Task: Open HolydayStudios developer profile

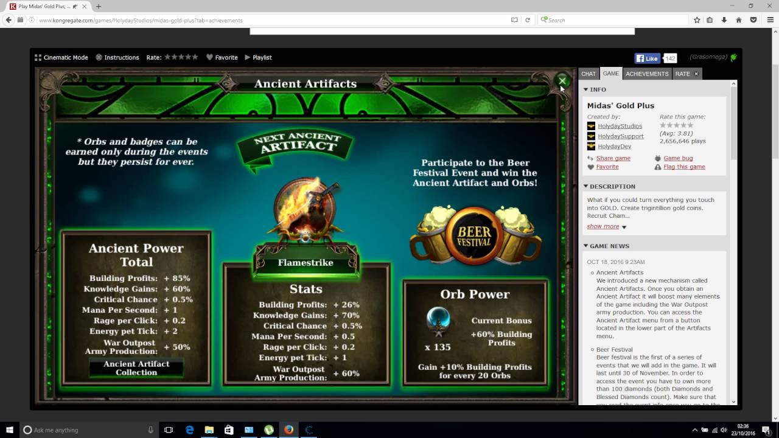Action: pyautogui.click(x=620, y=126)
